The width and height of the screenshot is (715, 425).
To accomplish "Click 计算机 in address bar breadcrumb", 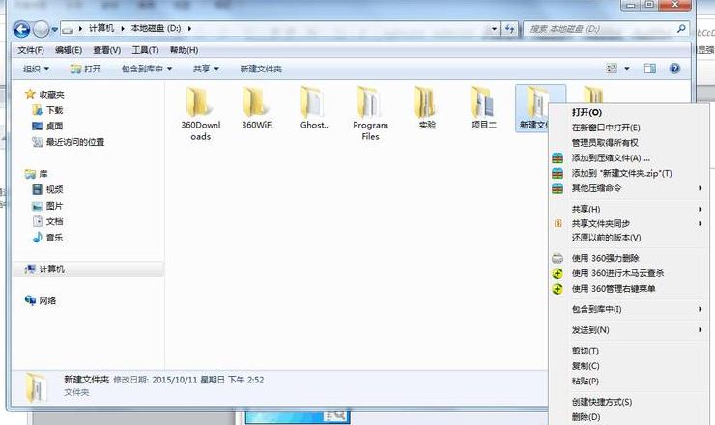I will pos(101,28).
